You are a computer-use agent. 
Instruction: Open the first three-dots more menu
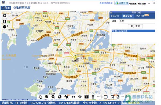99,96
